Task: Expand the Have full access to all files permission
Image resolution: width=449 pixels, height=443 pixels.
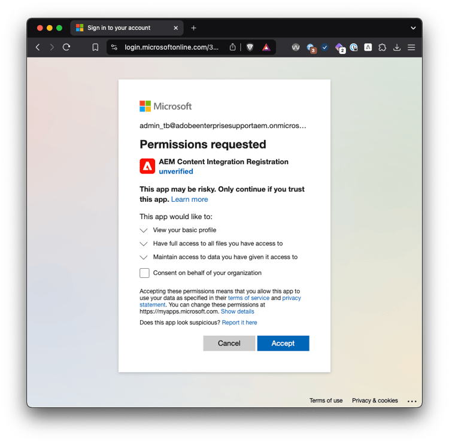Action: pos(144,244)
